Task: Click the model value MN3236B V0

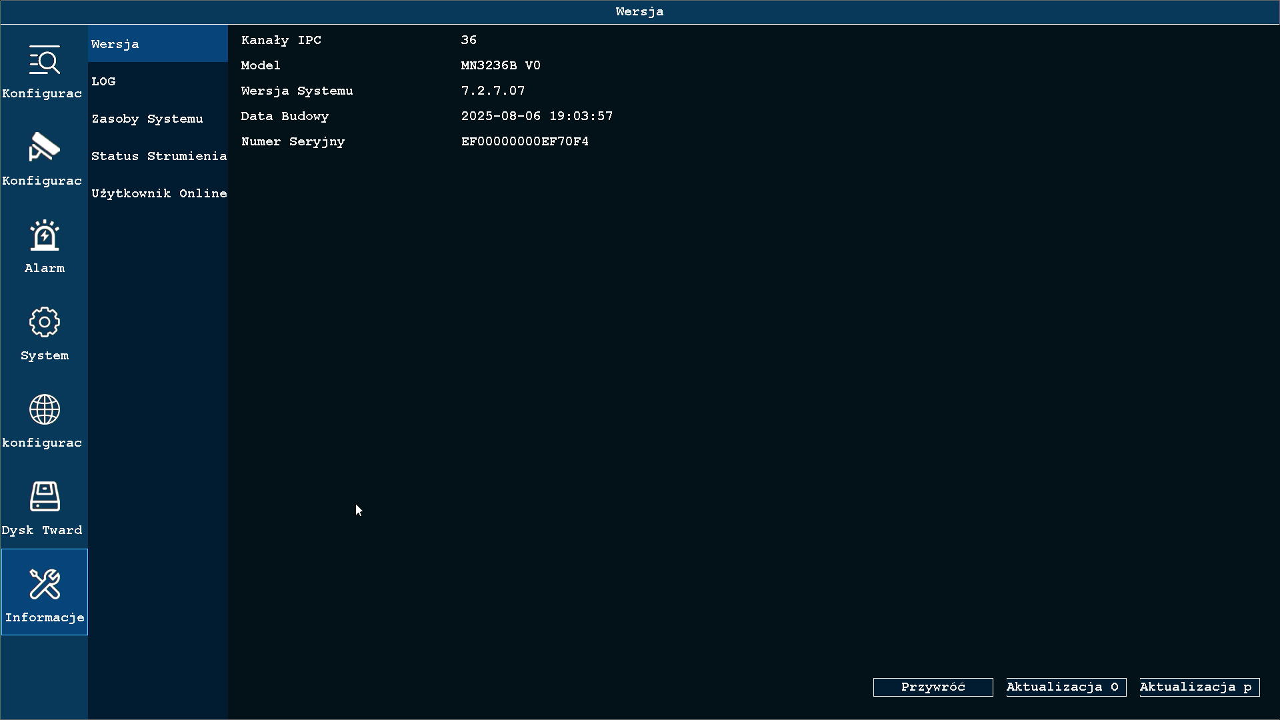Action: (501, 65)
